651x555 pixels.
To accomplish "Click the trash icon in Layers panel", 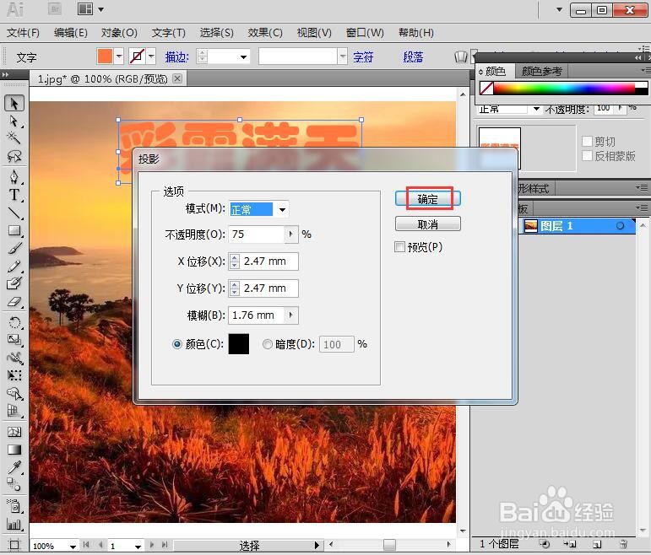I will coord(623,544).
